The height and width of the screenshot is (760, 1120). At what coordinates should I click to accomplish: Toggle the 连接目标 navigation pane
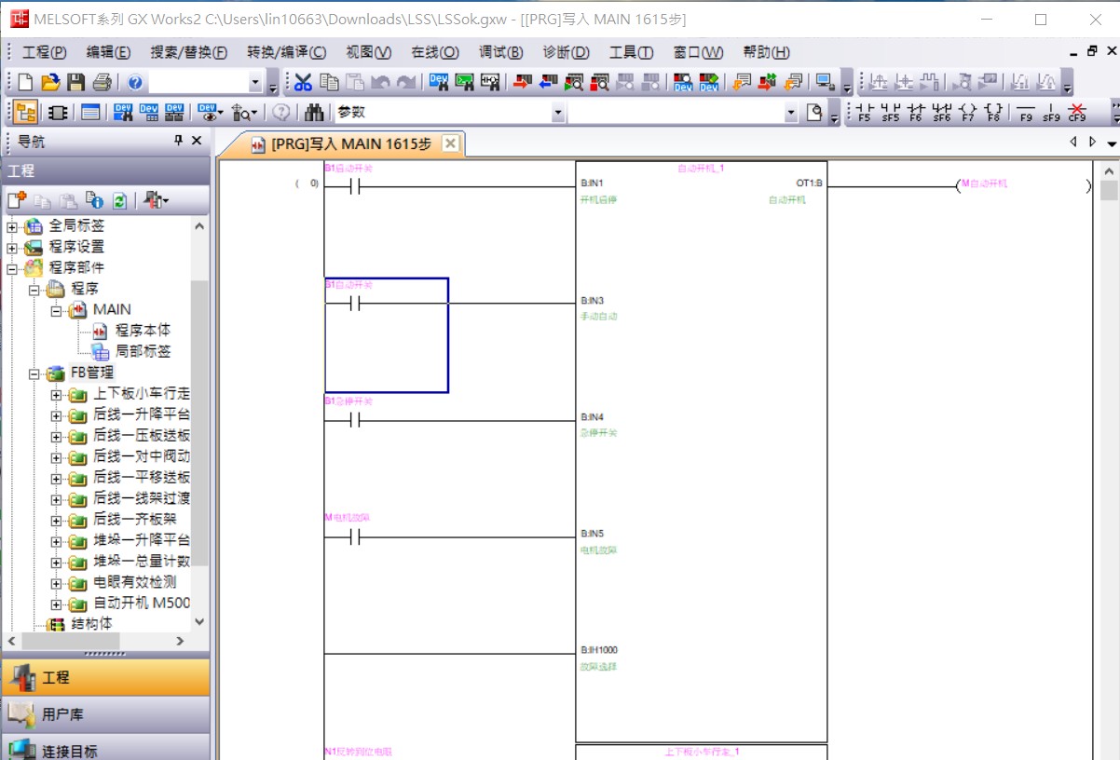pyautogui.click(x=104, y=748)
